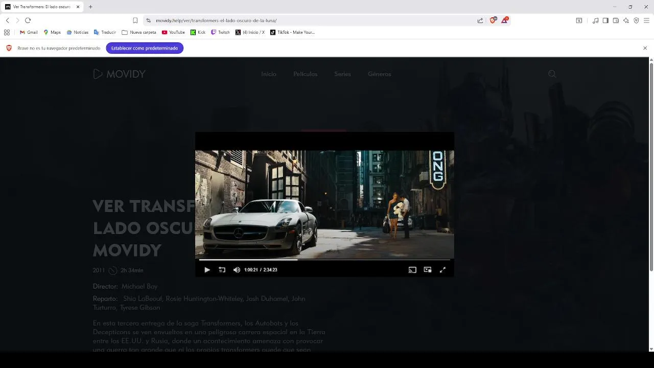Click Establecer como predeterminado button

click(x=145, y=48)
